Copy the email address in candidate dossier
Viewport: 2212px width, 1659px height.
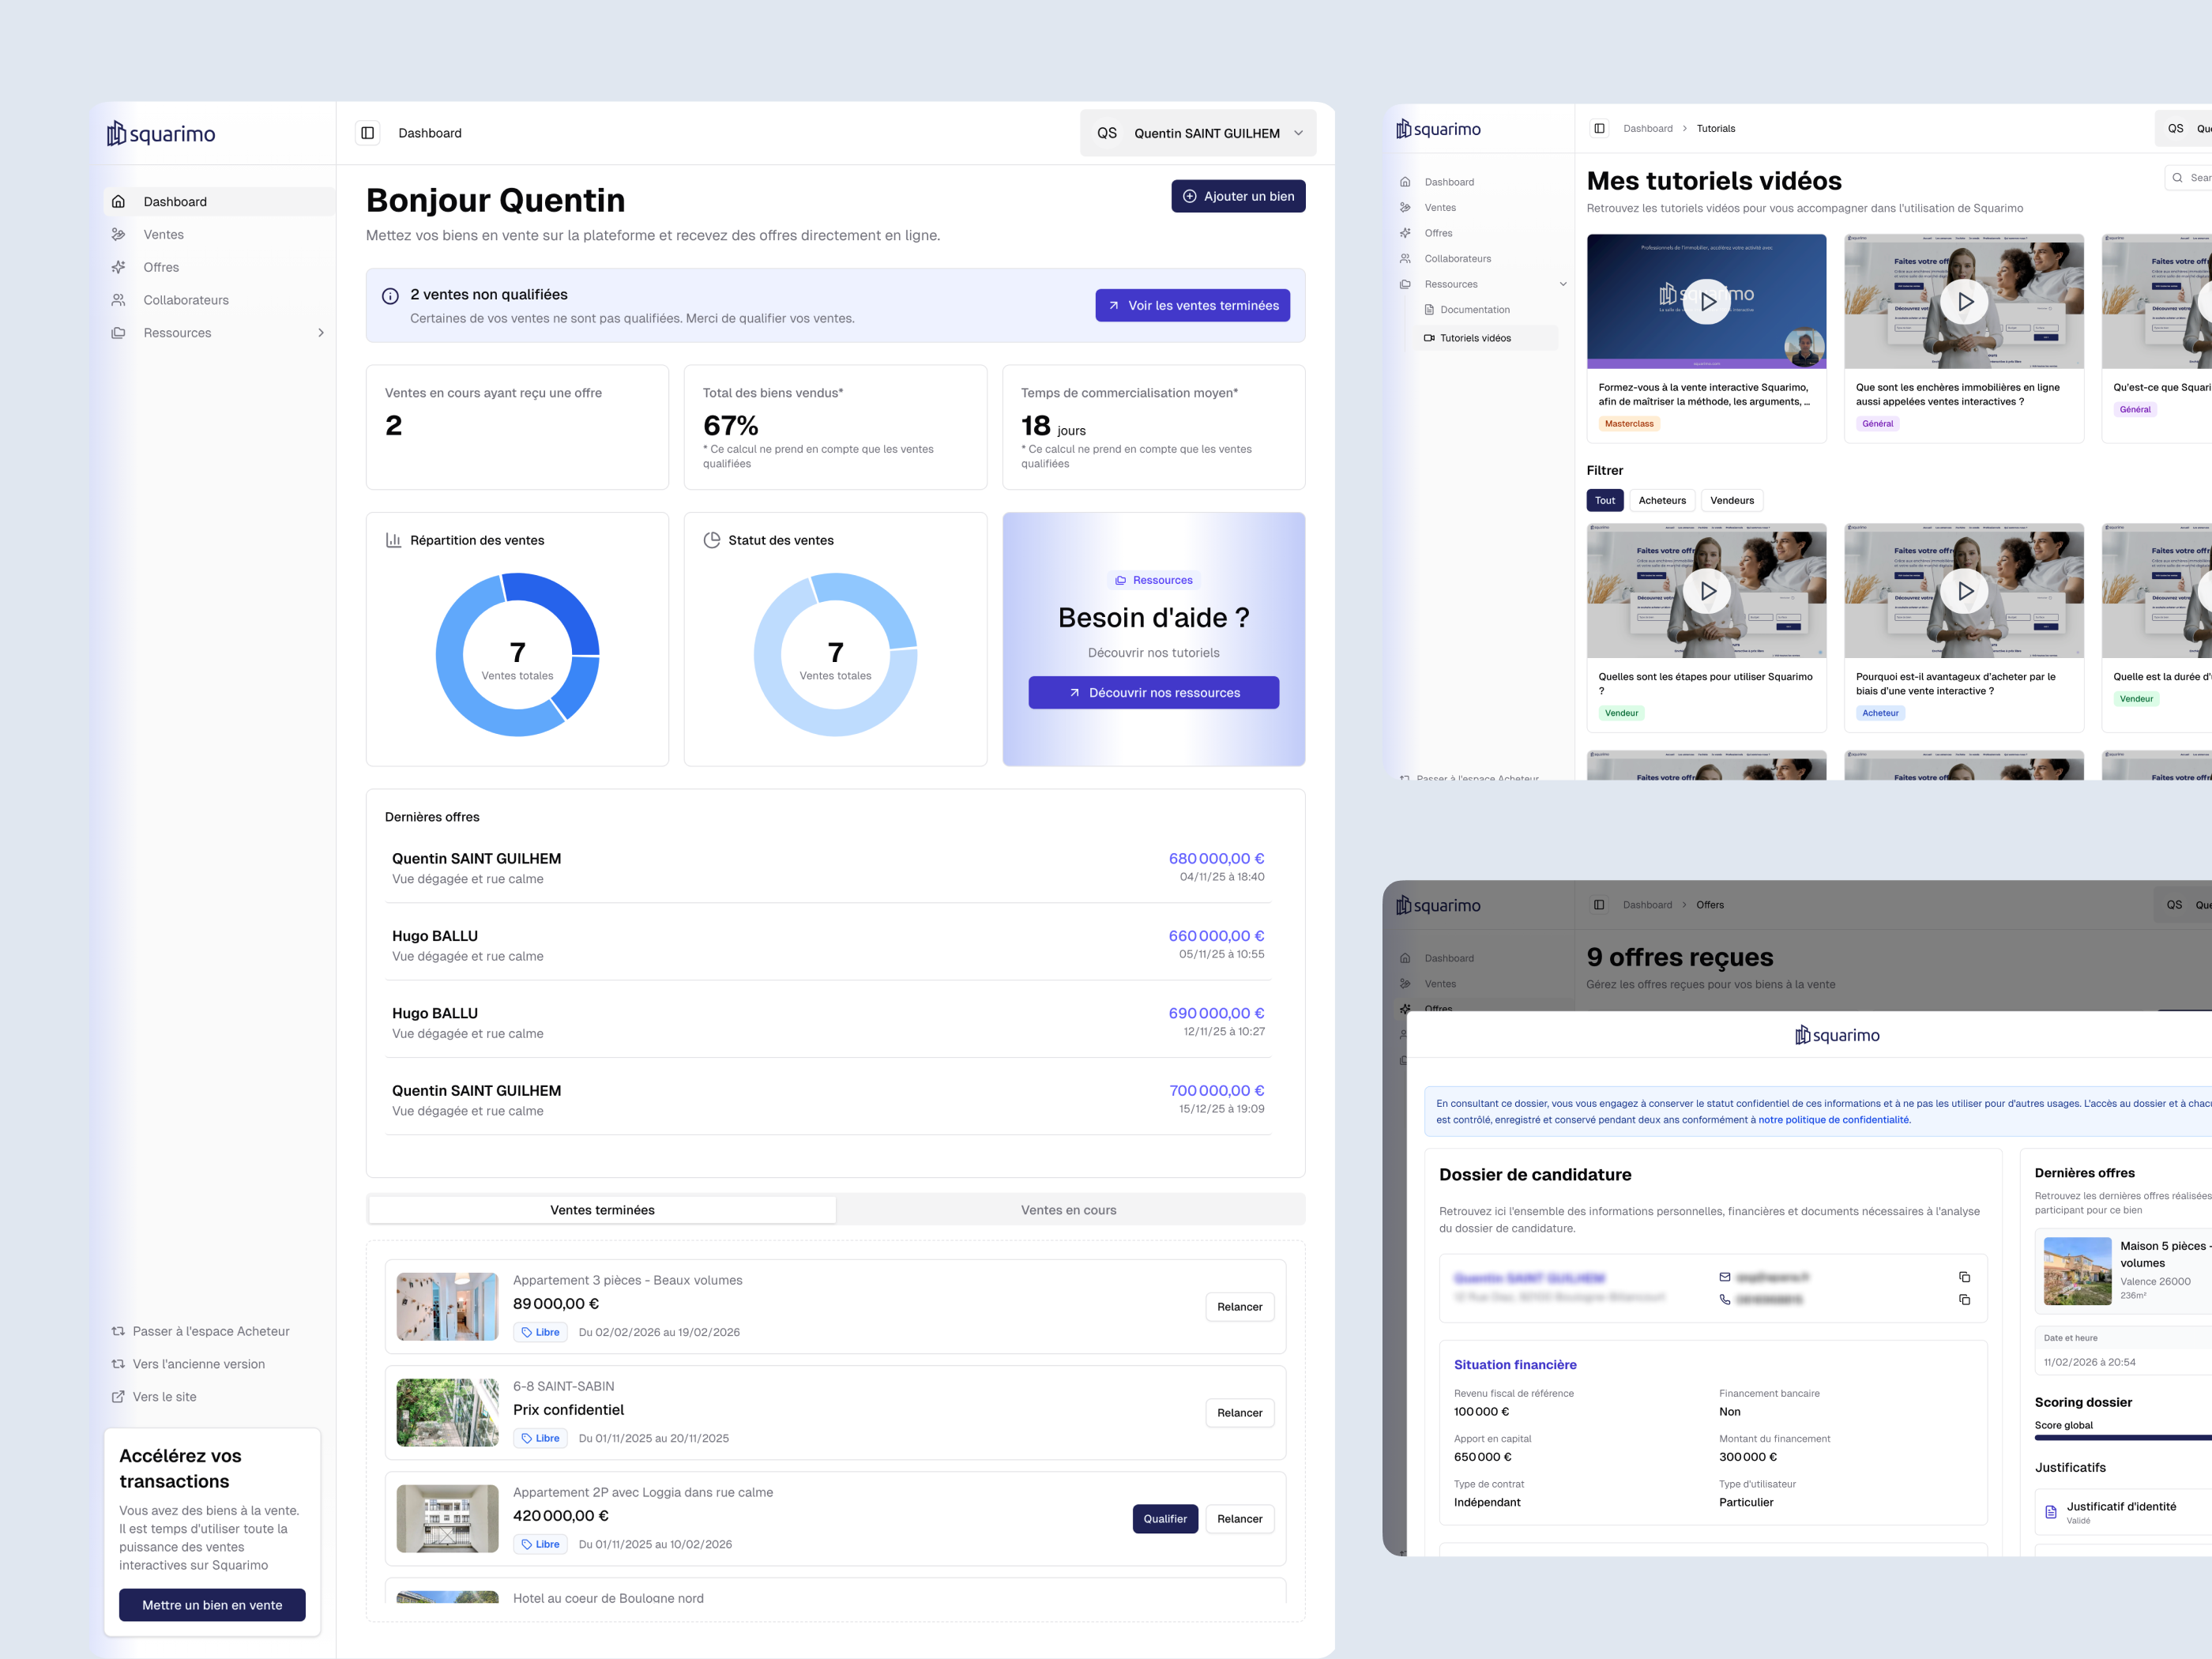tap(1964, 1277)
